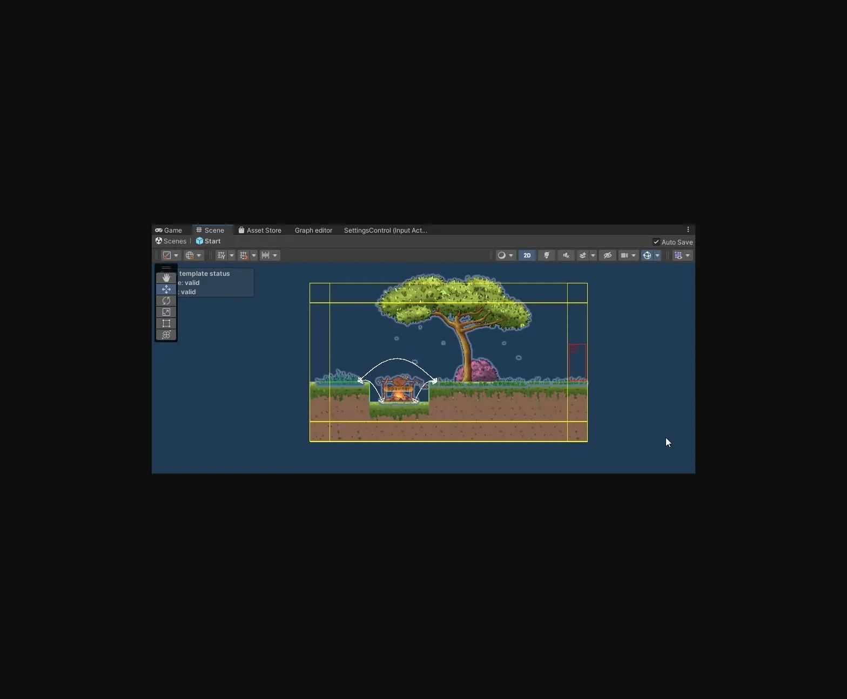Toggle hidden objects scene visibility
This screenshot has height=699, width=847.
[x=607, y=255]
